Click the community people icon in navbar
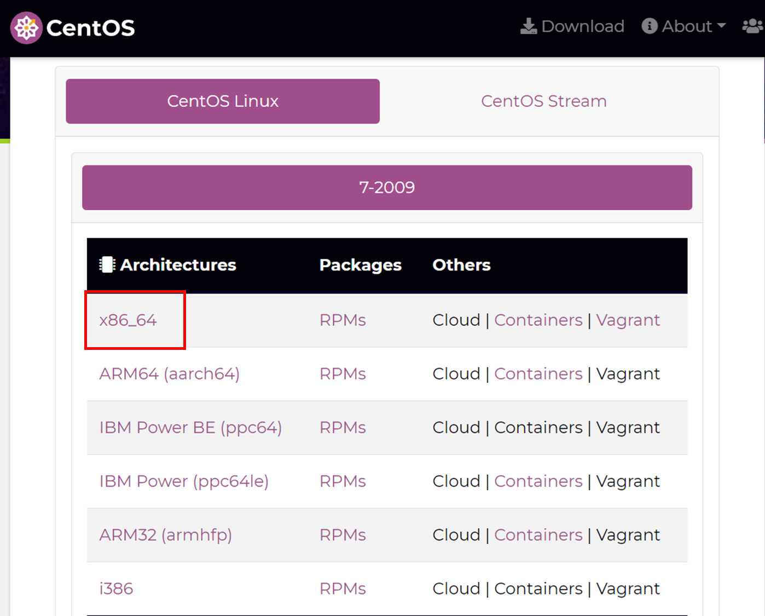 click(x=752, y=26)
